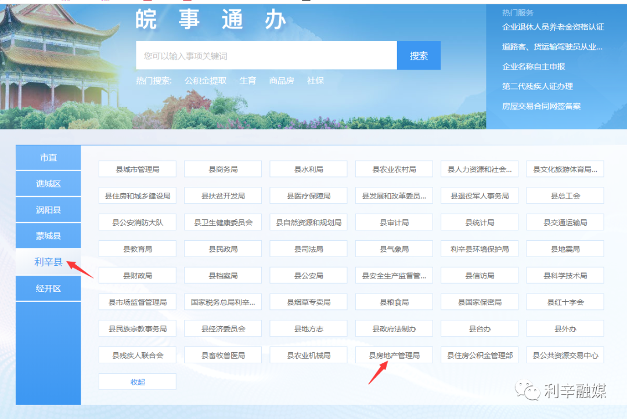The width and height of the screenshot is (627, 419).
Task: Select 县城市管理局 department button
Action: 138,169
